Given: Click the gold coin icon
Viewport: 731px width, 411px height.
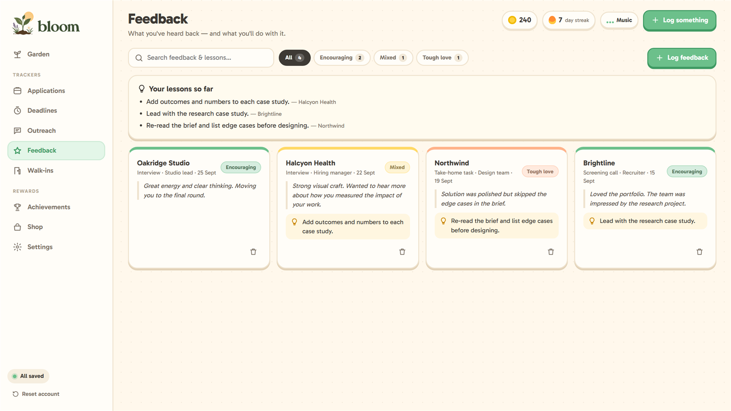Looking at the screenshot, I should 512,20.
